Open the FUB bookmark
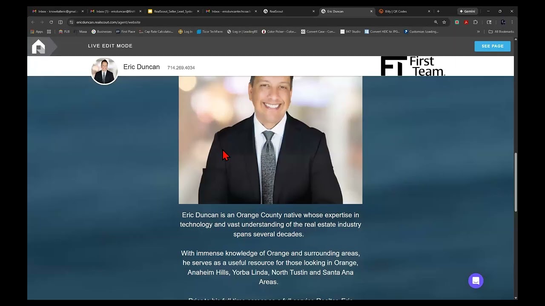 click(64, 31)
